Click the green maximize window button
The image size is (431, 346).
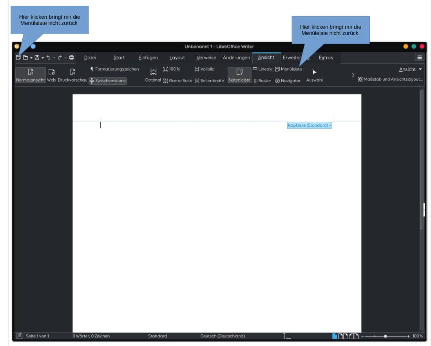pos(414,47)
